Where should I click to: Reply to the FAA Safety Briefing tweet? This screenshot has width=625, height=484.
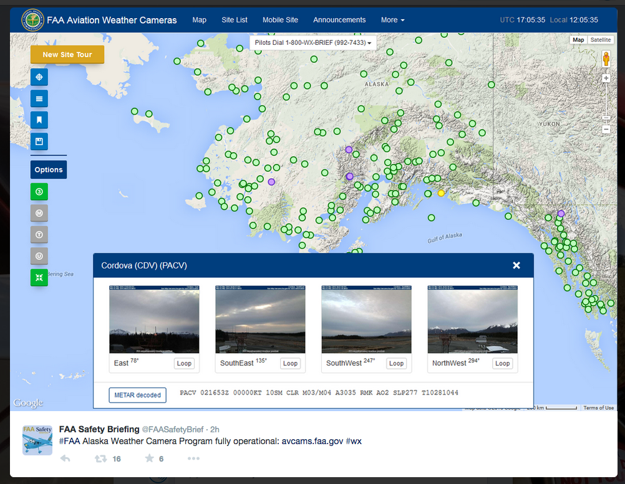(65, 458)
